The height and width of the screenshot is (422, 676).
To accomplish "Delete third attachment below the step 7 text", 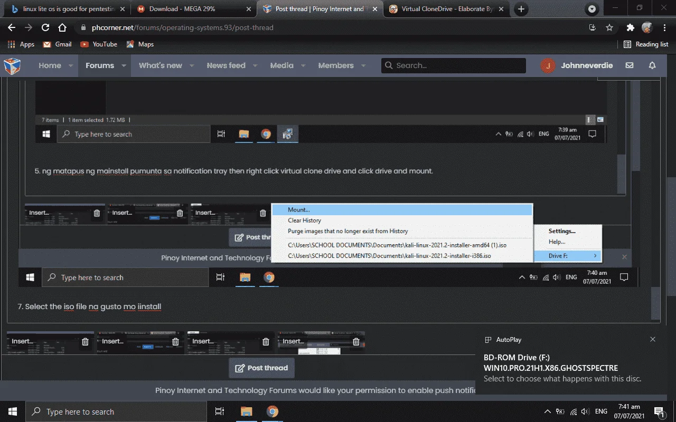I will [x=266, y=342].
